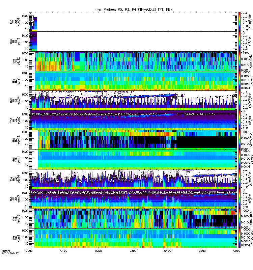Viewport: 253px width, 270px height.
Task: Click the 0200 time axis label
Action: [99, 251]
